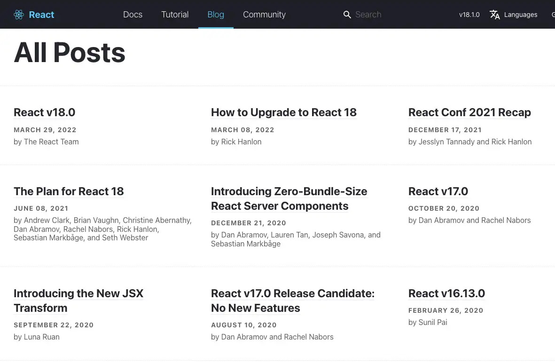Click the byline 'by The React Team'

[x=46, y=142]
